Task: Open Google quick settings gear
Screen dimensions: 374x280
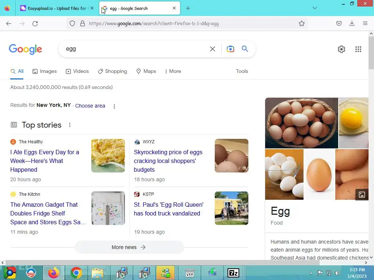Action: (341, 49)
